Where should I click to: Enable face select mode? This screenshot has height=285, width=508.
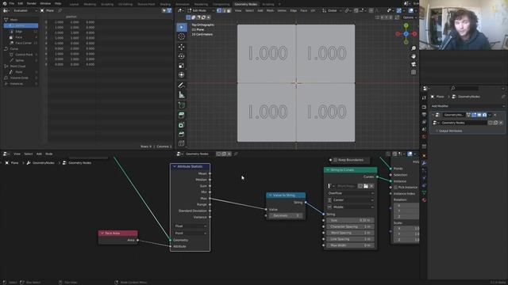229,10
